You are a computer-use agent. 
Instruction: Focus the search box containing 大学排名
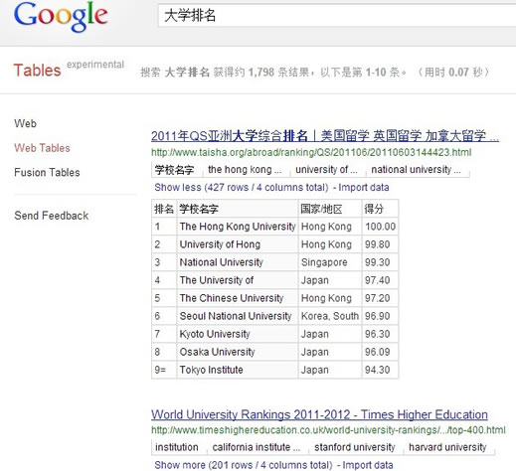click(337, 15)
